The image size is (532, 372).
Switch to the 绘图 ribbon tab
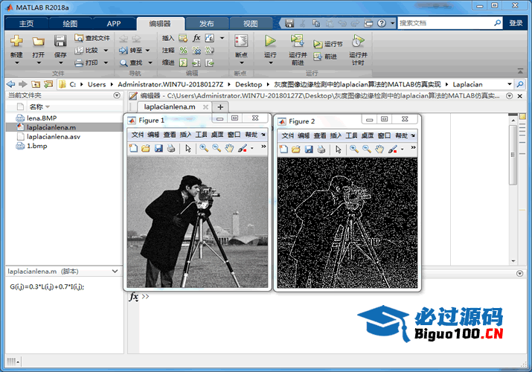tap(70, 24)
